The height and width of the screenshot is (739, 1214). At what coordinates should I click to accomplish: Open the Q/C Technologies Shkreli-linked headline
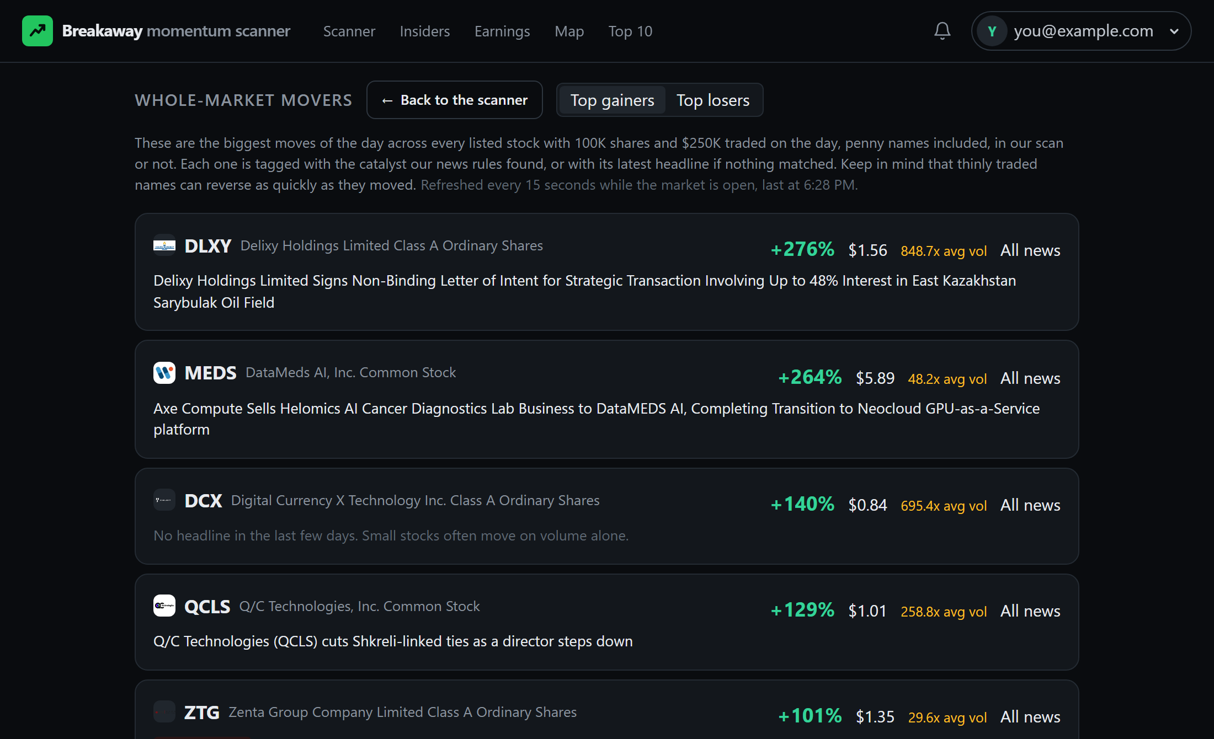(393, 641)
